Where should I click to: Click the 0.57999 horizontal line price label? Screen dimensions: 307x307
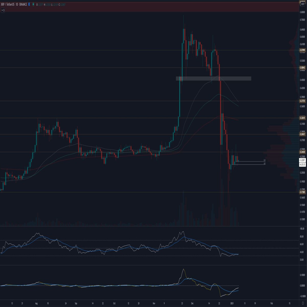pyautogui.click(x=302, y=50)
